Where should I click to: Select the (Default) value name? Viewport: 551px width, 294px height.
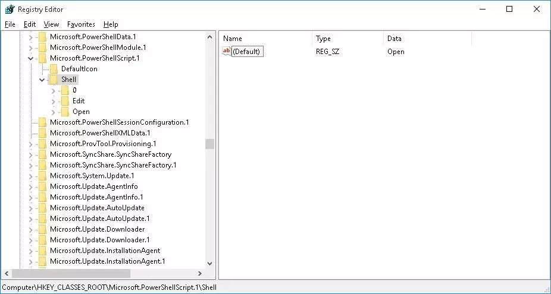[x=248, y=52]
